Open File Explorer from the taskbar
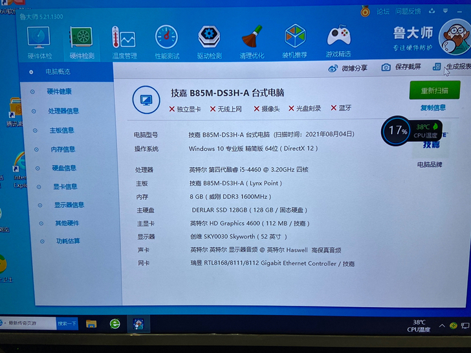 point(91,324)
